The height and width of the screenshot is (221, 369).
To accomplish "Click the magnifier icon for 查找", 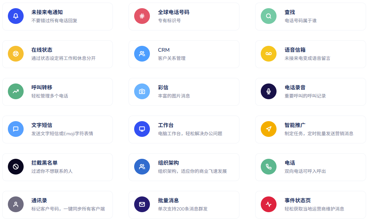I will [x=269, y=16].
